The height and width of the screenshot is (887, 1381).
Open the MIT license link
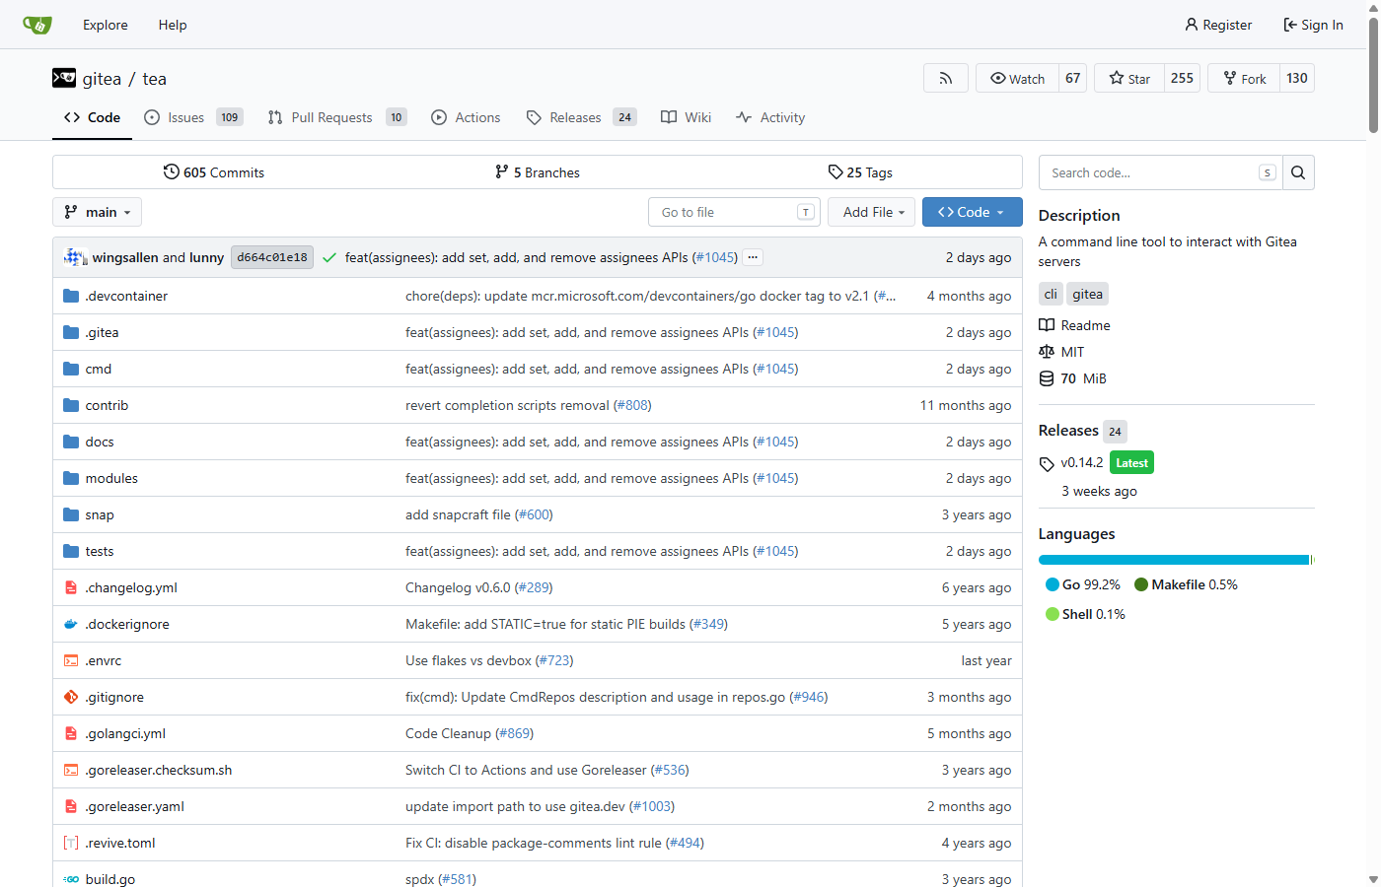1061,352
